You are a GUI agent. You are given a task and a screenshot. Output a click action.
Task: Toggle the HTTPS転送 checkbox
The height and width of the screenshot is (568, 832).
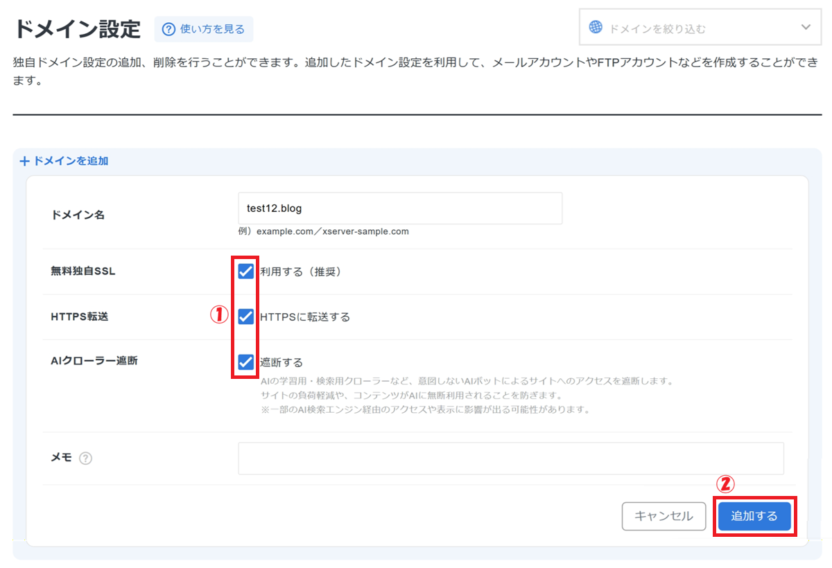click(x=245, y=317)
